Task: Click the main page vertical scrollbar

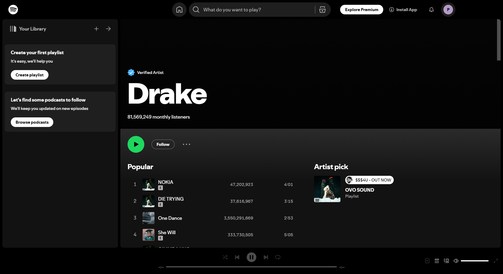Action: click(499, 40)
